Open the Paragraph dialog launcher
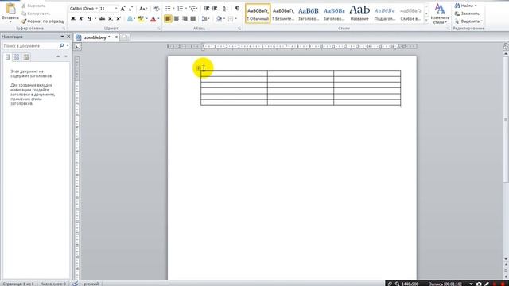Viewport: 509px width, 286px height. click(239, 29)
